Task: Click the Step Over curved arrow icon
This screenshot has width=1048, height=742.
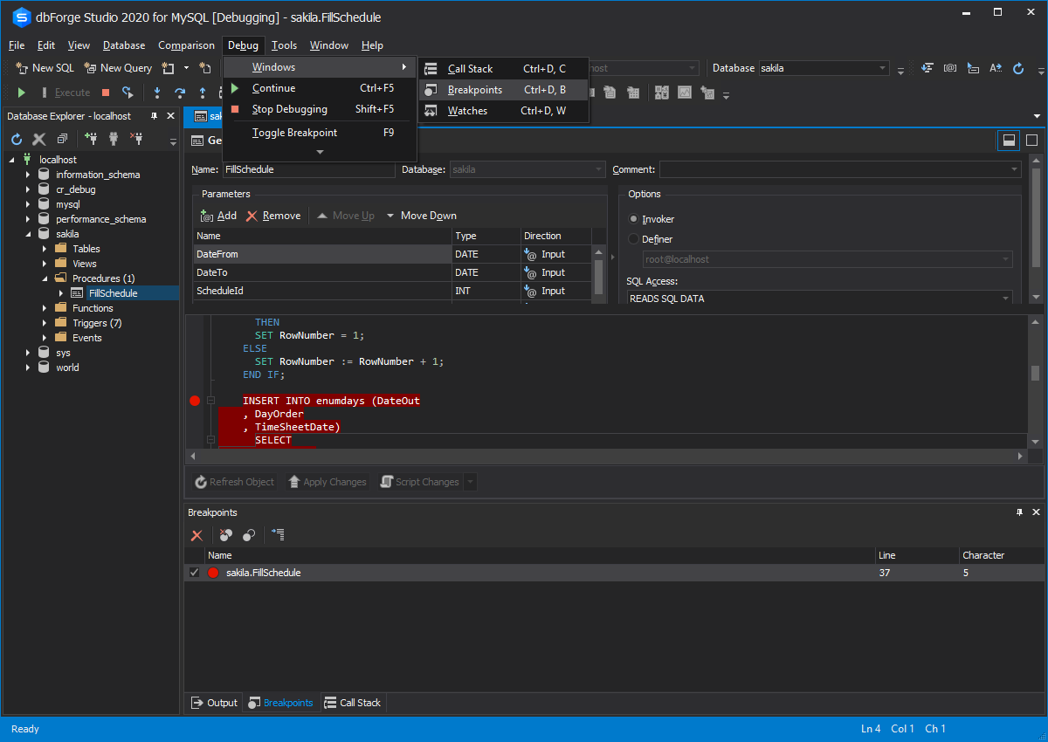Action: click(x=180, y=93)
